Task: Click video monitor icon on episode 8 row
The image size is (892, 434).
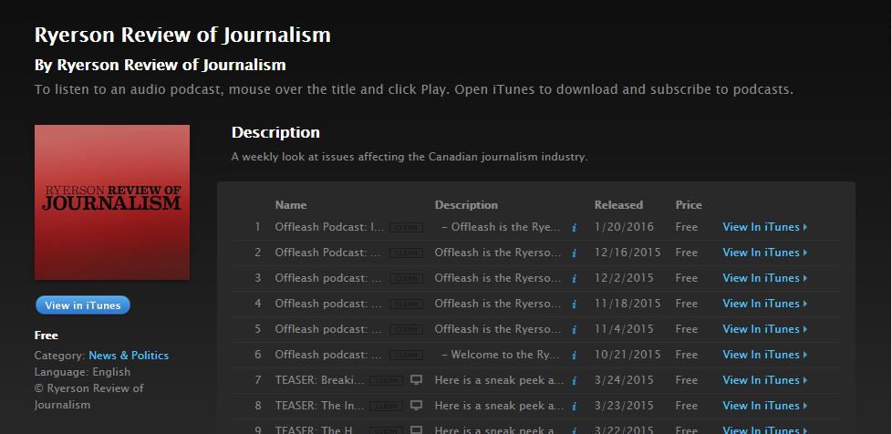Action: 417,406
